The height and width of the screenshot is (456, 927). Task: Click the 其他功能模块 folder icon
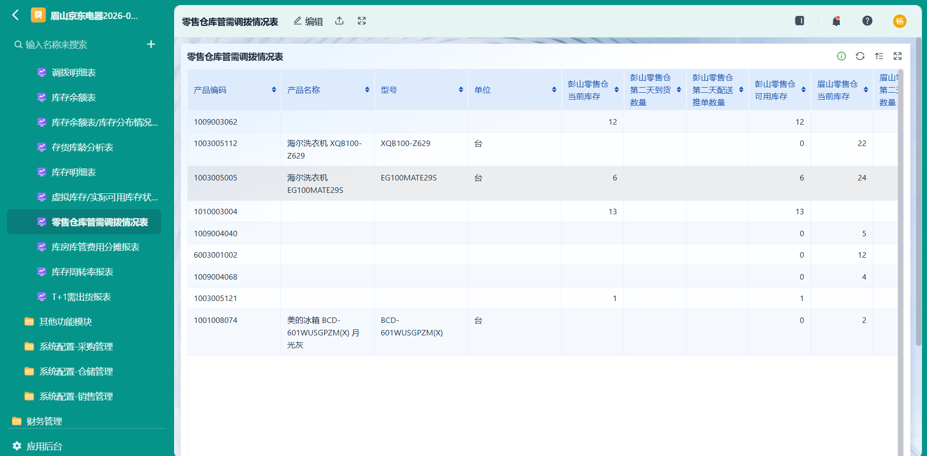tap(29, 321)
